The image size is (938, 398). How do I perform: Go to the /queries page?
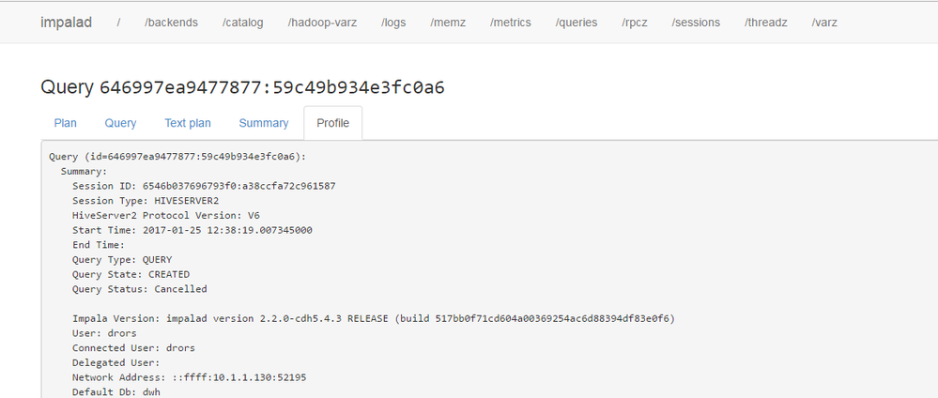pos(577,23)
